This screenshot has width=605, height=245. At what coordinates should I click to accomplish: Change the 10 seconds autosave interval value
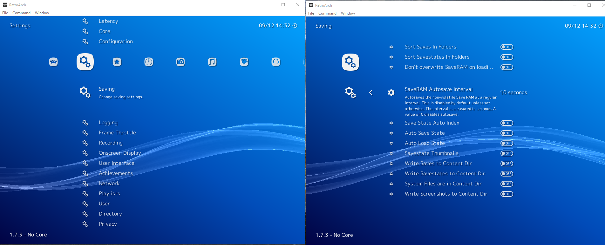[513, 93]
